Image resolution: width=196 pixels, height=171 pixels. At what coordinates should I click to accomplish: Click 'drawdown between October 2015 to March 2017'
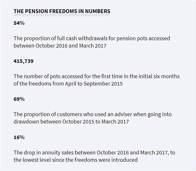click(x=71, y=122)
